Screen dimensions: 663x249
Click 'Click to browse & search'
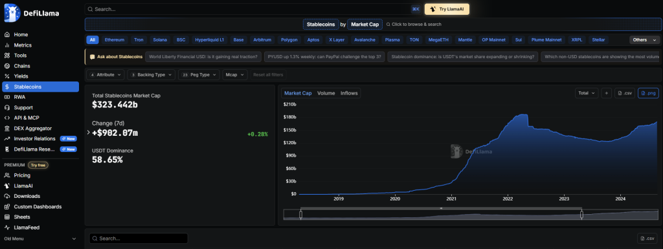tap(414, 25)
